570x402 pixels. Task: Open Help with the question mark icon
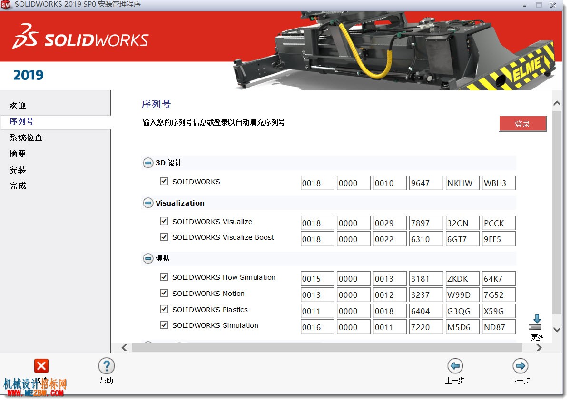(107, 366)
